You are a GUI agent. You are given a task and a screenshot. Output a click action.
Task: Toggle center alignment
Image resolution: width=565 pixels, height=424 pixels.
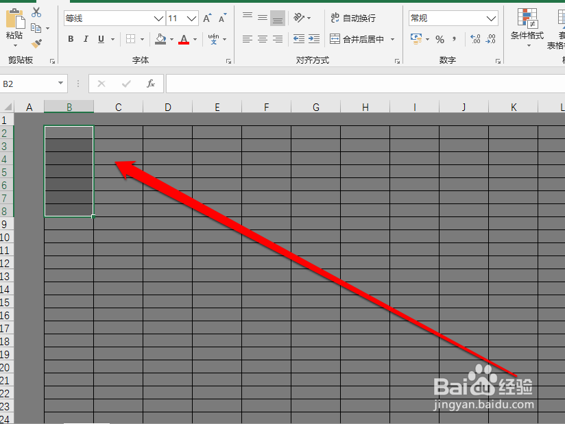[x=262, y=39]
